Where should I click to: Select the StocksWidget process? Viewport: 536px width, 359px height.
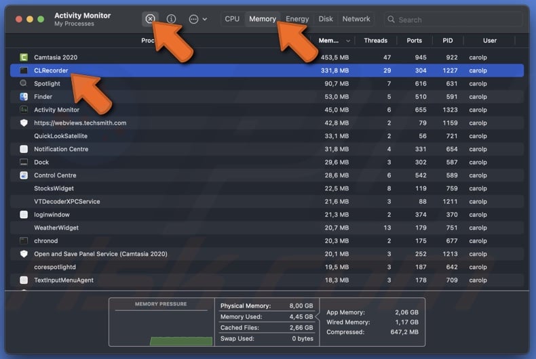[54, 188]
